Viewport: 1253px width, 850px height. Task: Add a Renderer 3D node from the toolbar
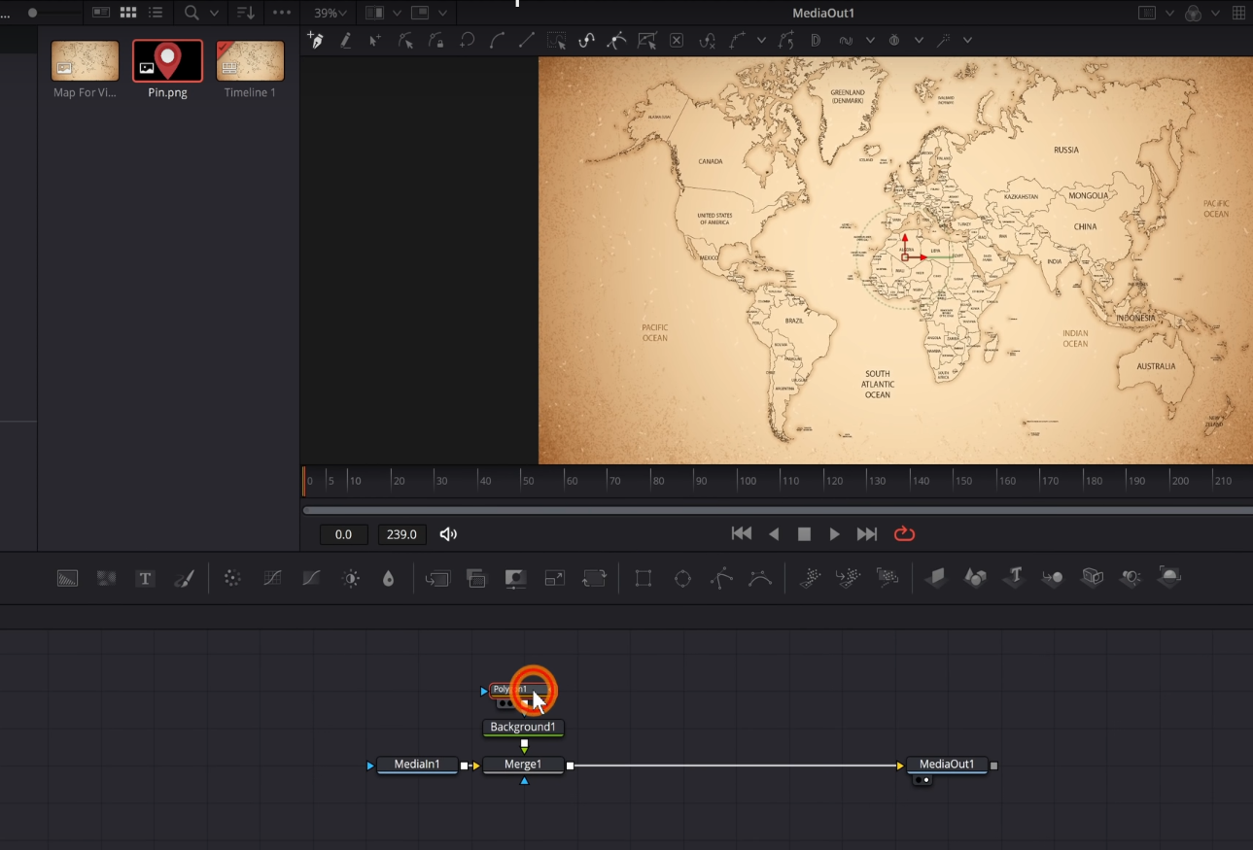1169,577
